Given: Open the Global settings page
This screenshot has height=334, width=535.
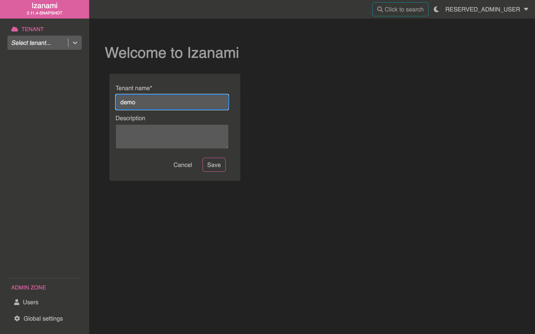Looking at the screenshot, I should 43,318.
